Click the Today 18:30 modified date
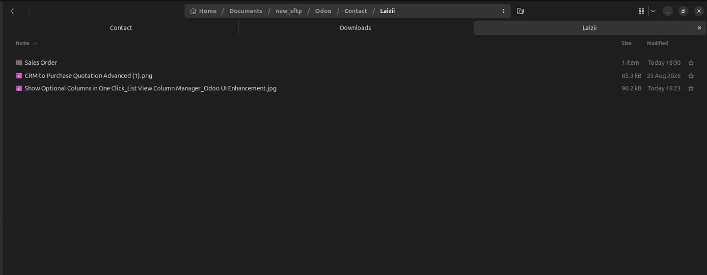Screen dimensions: 707x275 (x=664, y=63)
